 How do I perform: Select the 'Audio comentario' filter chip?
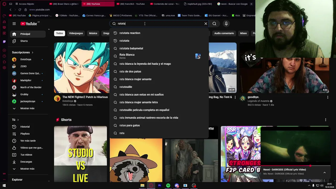tap(224, 33)
